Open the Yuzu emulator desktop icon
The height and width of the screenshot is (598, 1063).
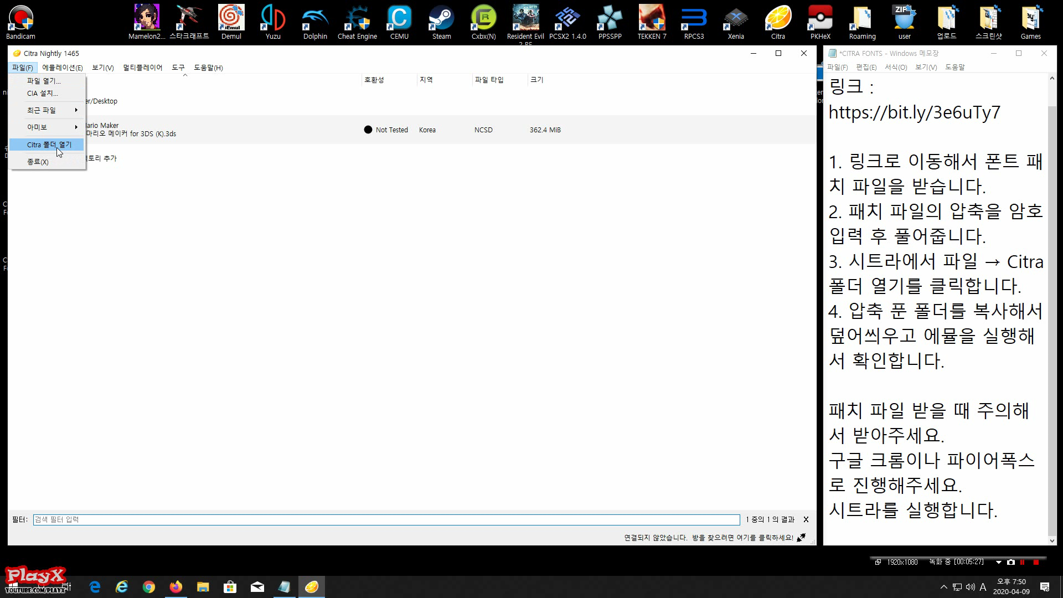pos(273,22)
